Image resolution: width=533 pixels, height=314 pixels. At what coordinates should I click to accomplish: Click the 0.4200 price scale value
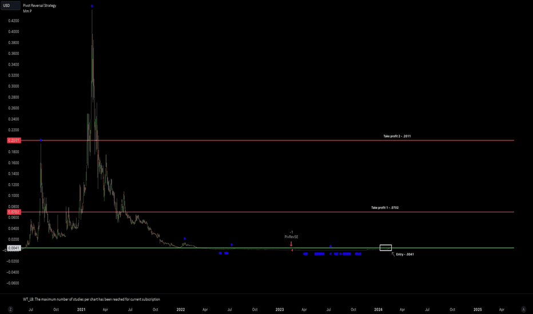14,21
